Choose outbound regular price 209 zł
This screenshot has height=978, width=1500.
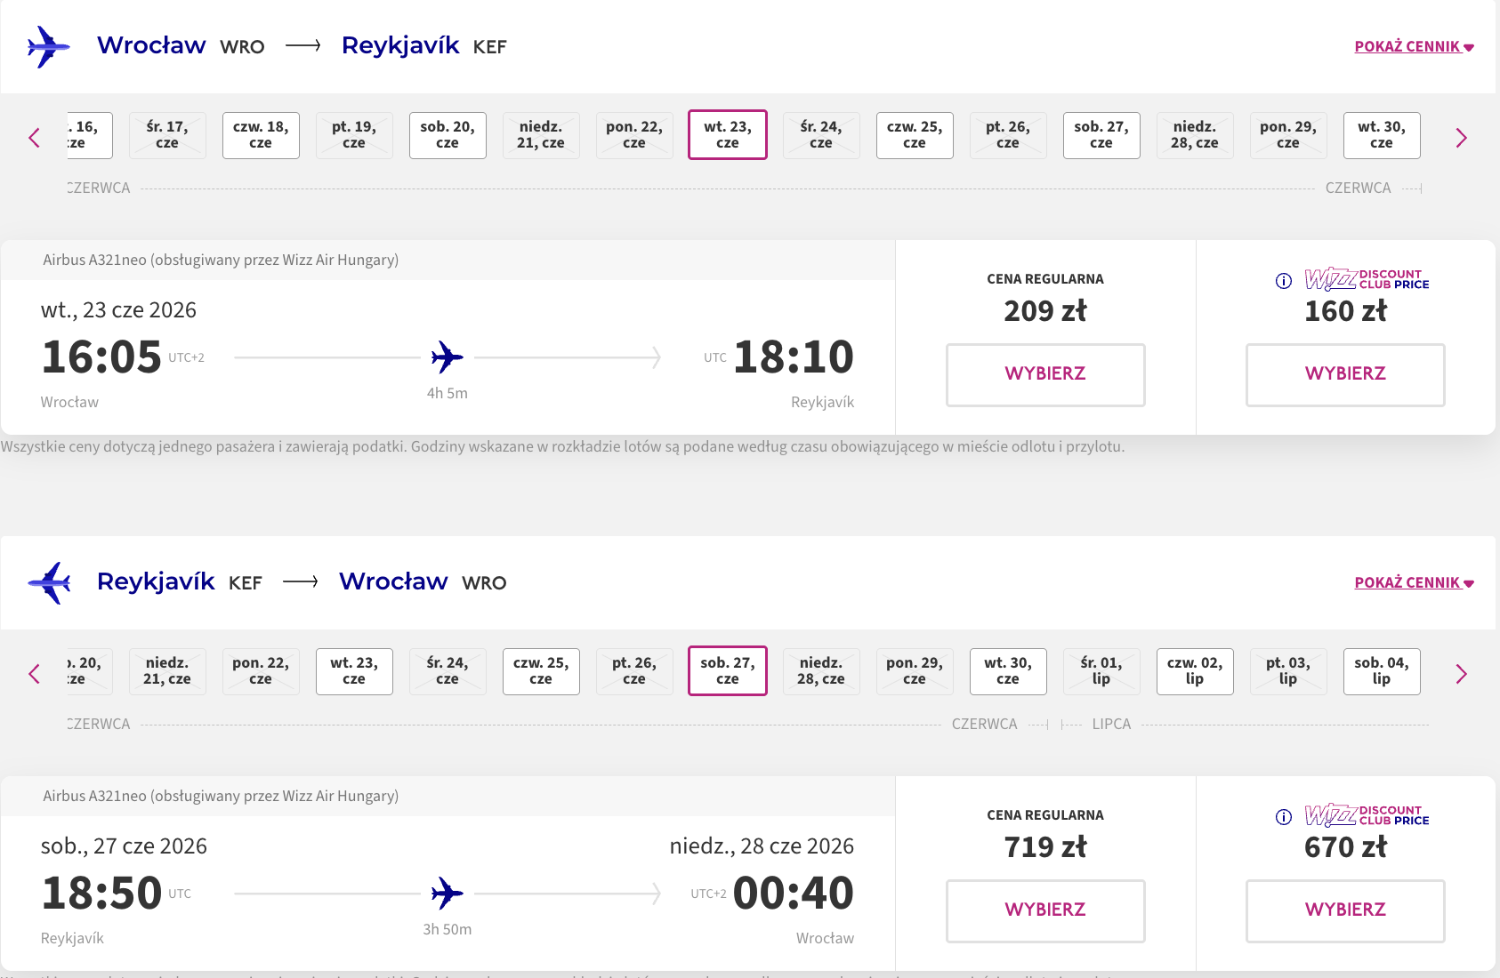coord(1045,375)
